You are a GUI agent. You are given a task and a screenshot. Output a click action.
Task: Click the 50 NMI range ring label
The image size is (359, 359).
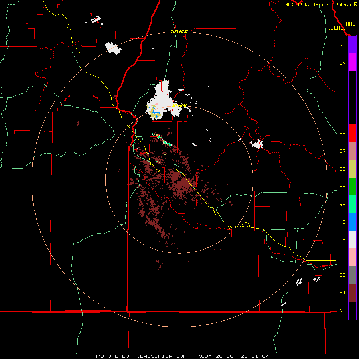pos(179,105)
